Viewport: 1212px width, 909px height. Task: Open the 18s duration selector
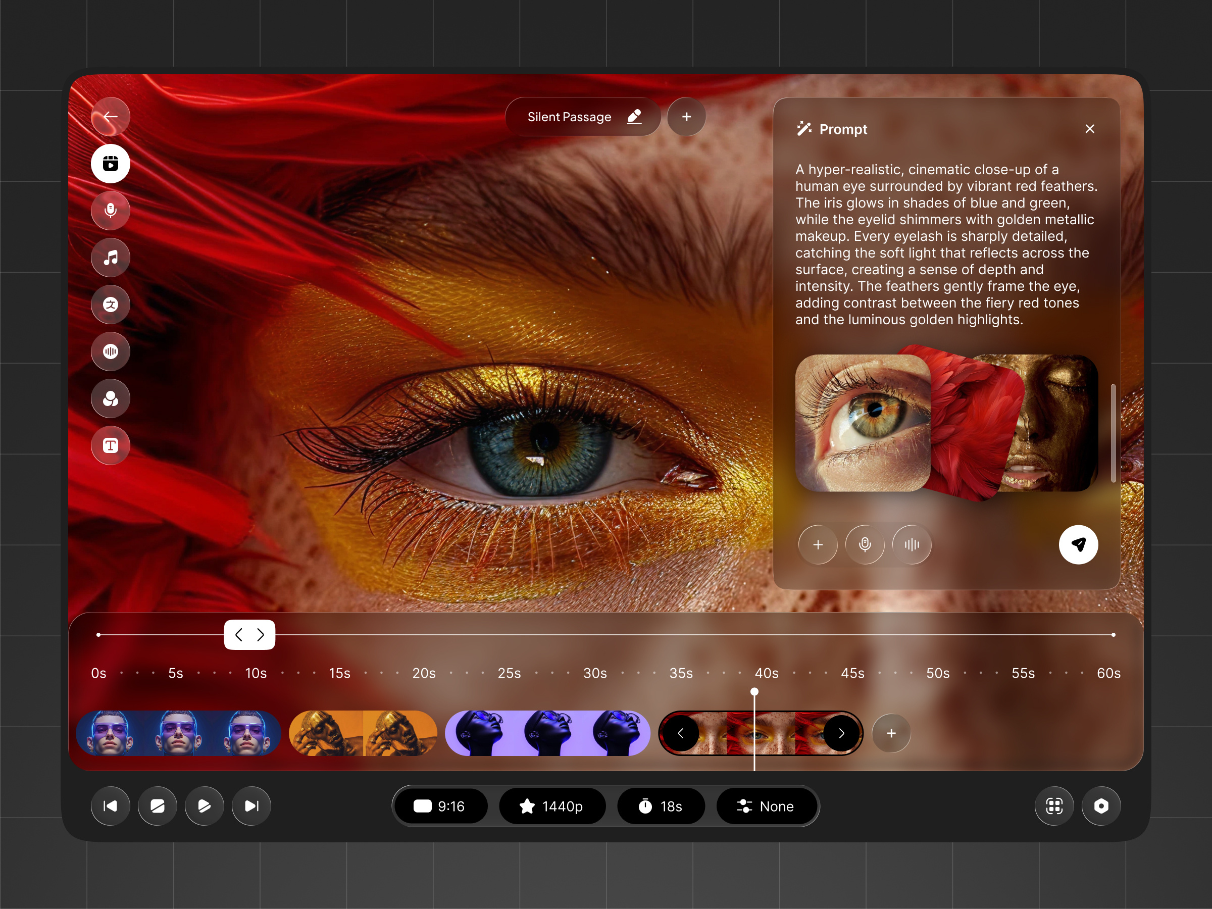[x=660, y=806]
